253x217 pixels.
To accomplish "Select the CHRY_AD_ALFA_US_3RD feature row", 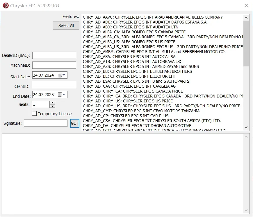I will (x=163, y=47).
